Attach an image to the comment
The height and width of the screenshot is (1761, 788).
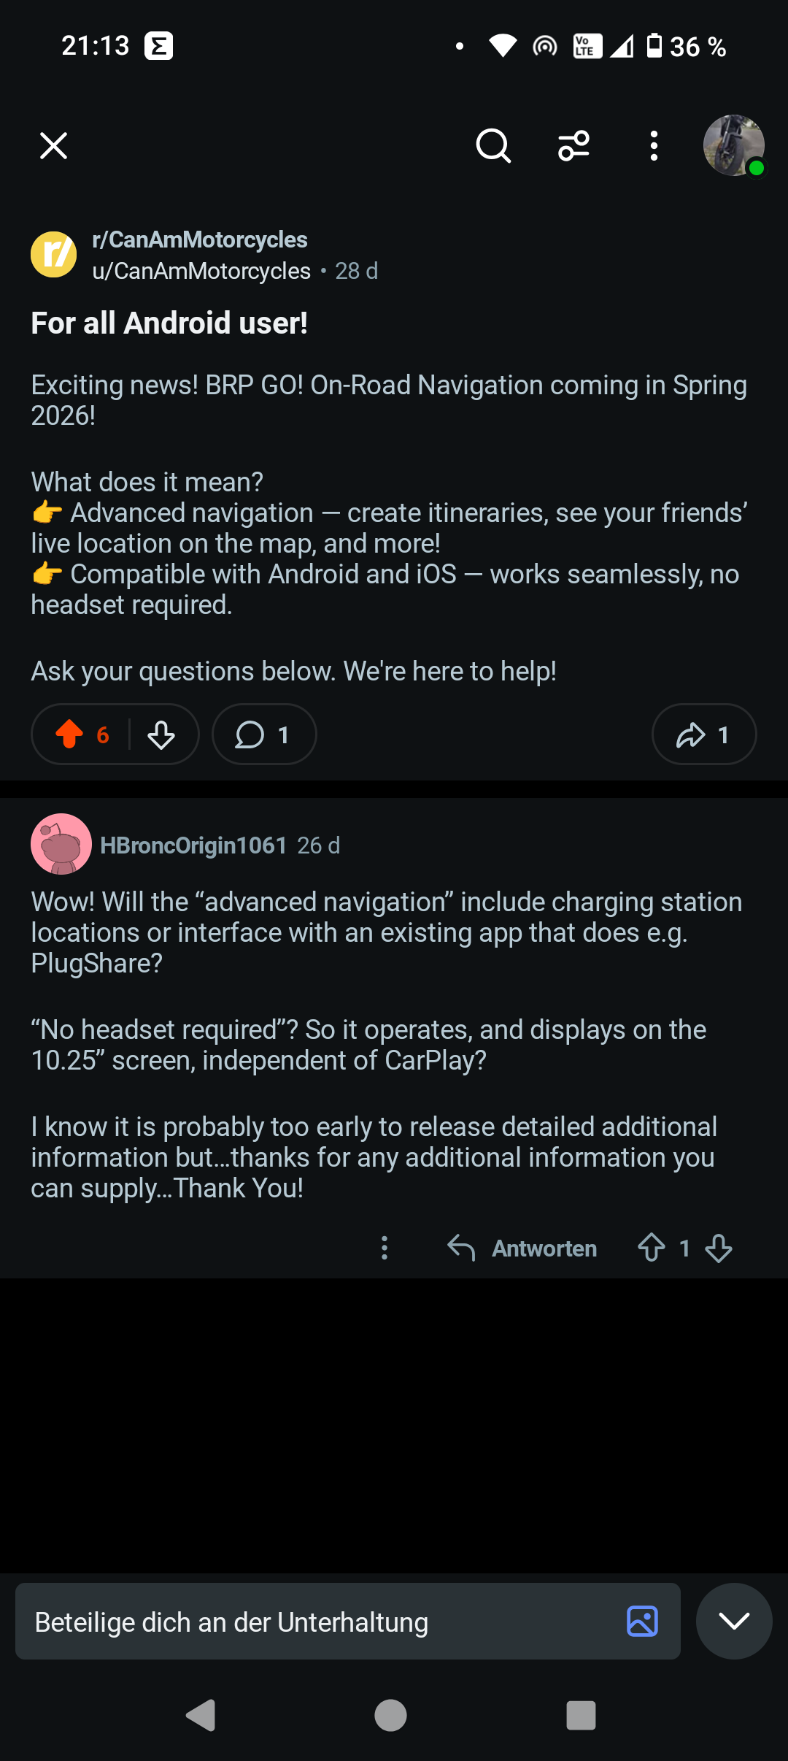tap(642, 1622)
